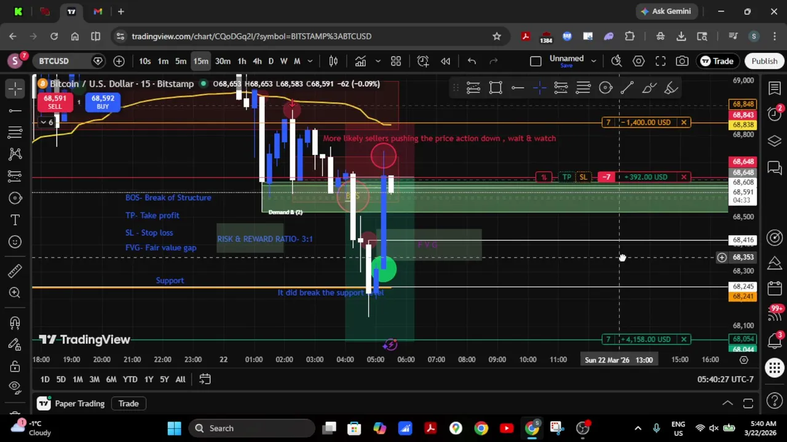Screen dimensions: 787x442
Task: Open the Indicators menu
Action: point(360,61)
